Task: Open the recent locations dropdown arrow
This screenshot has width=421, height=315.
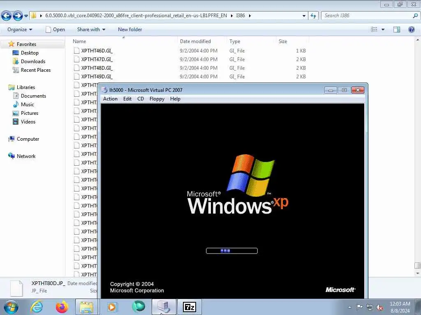Action: pos(26,16)
